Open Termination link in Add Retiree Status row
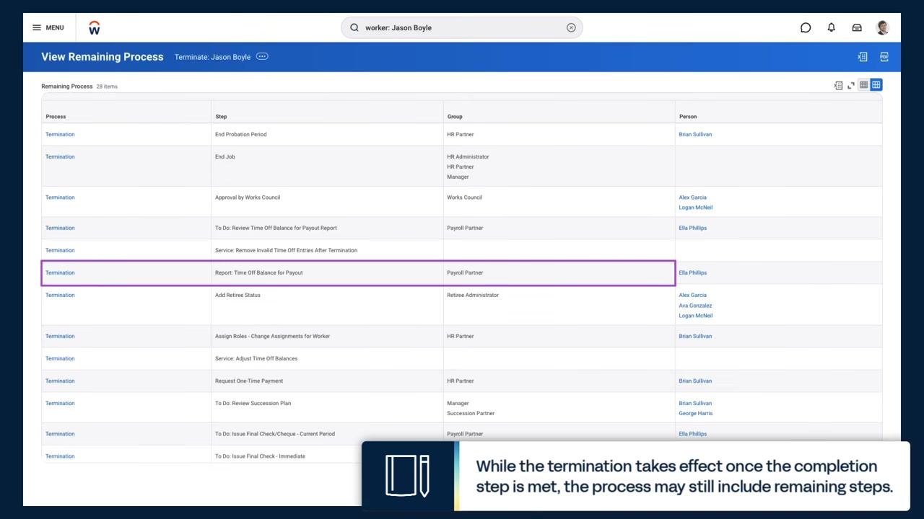The image size is (924, 519). point(60,295)
